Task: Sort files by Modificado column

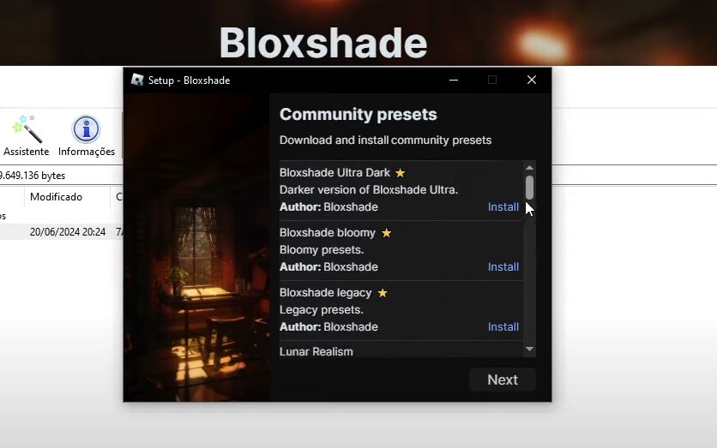Action: tap(56, 197)
